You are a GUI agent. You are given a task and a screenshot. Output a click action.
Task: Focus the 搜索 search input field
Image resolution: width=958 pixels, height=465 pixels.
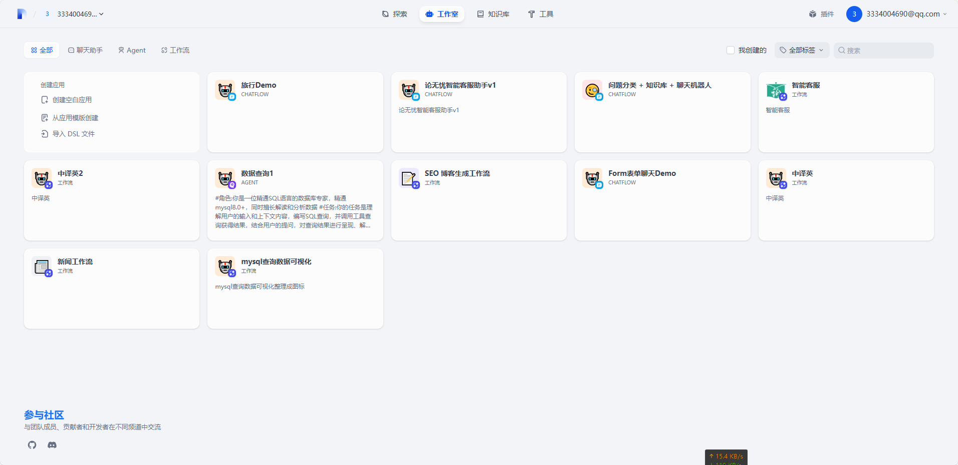click(888, 50)
